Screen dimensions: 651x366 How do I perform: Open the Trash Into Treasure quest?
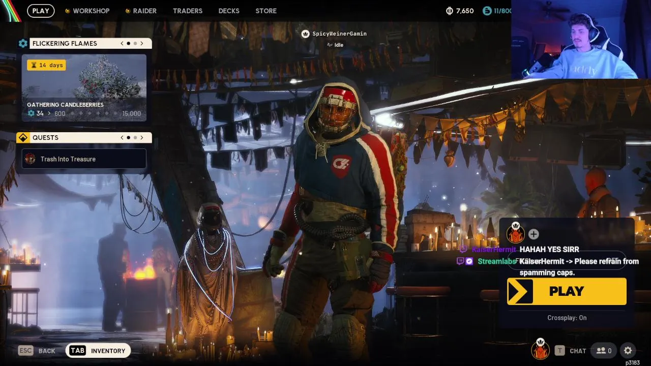coord(84,159)
